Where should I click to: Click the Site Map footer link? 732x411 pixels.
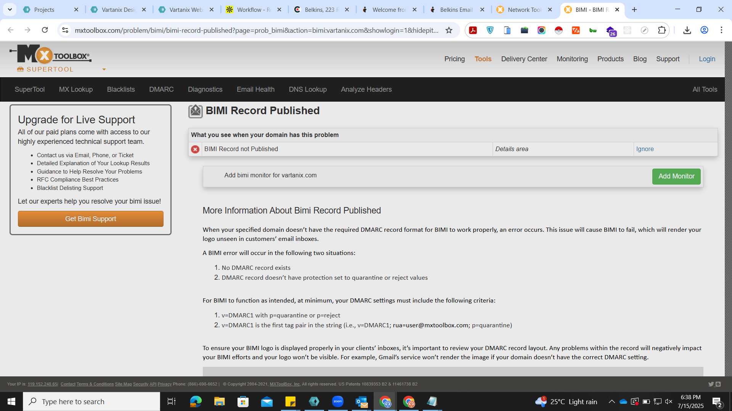(x=123, y=384)
